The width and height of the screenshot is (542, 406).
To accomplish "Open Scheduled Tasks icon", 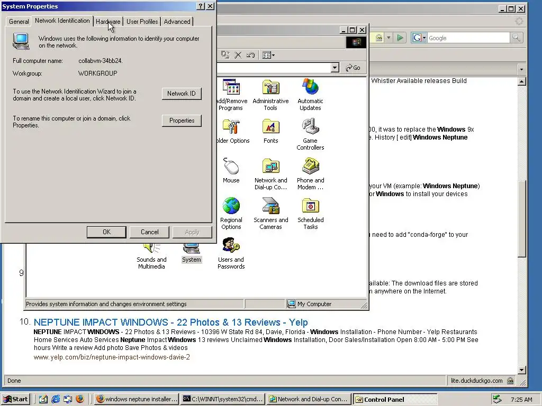I will (x=310, y=214).
